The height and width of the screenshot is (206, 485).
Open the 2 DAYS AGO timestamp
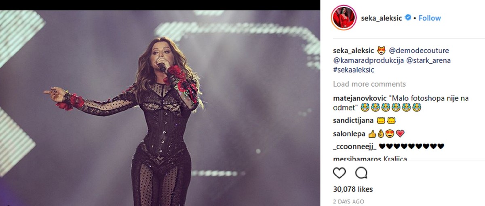pyautogui.click(x=348, y=202)
